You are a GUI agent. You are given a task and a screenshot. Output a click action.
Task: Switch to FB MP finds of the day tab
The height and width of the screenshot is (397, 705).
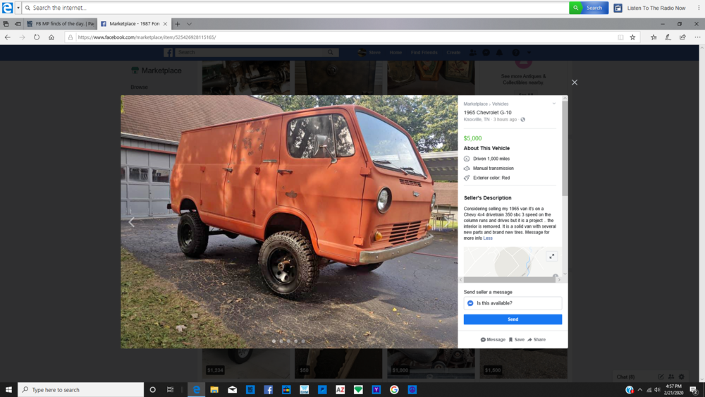pyautogui.click(x=60, y=24)
